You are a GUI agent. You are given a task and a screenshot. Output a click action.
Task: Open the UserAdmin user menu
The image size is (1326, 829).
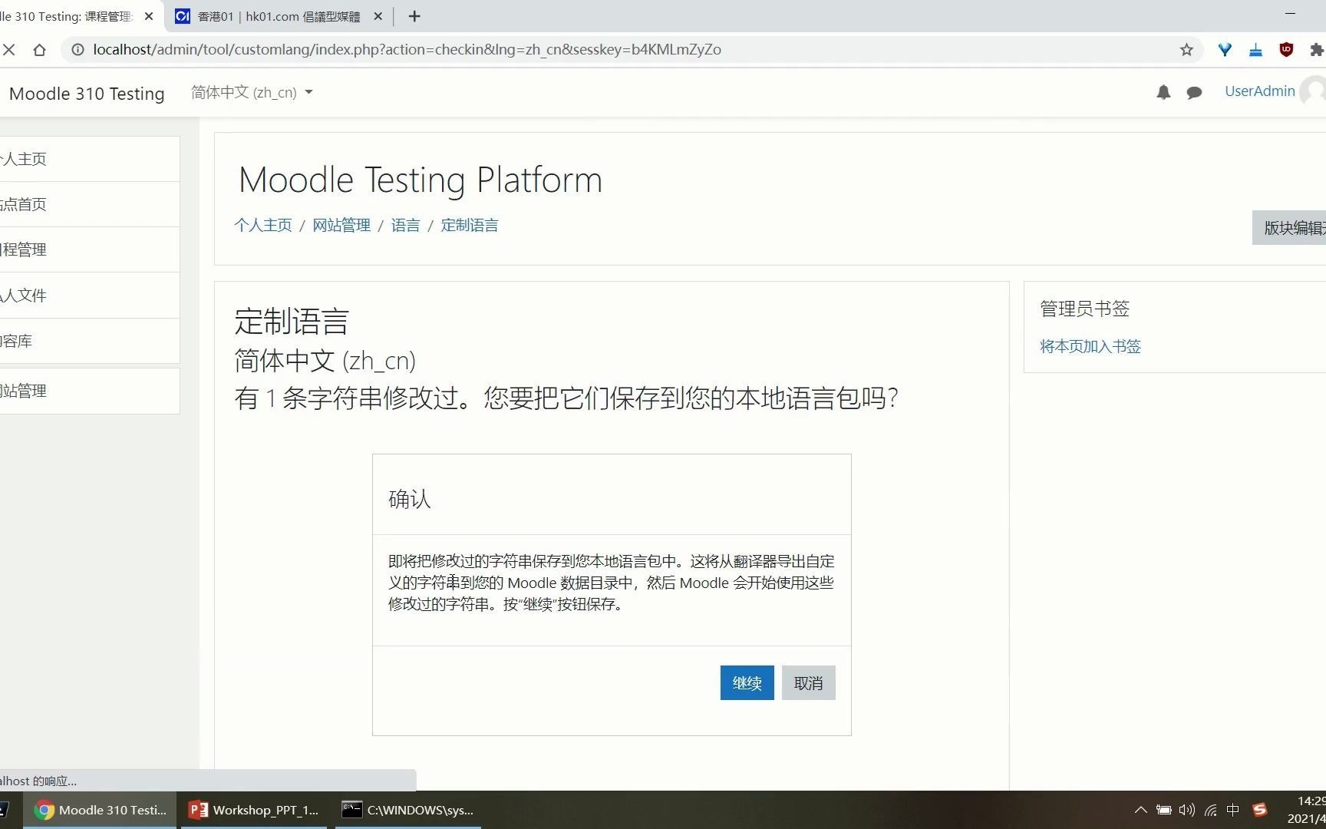(1275, 91)
